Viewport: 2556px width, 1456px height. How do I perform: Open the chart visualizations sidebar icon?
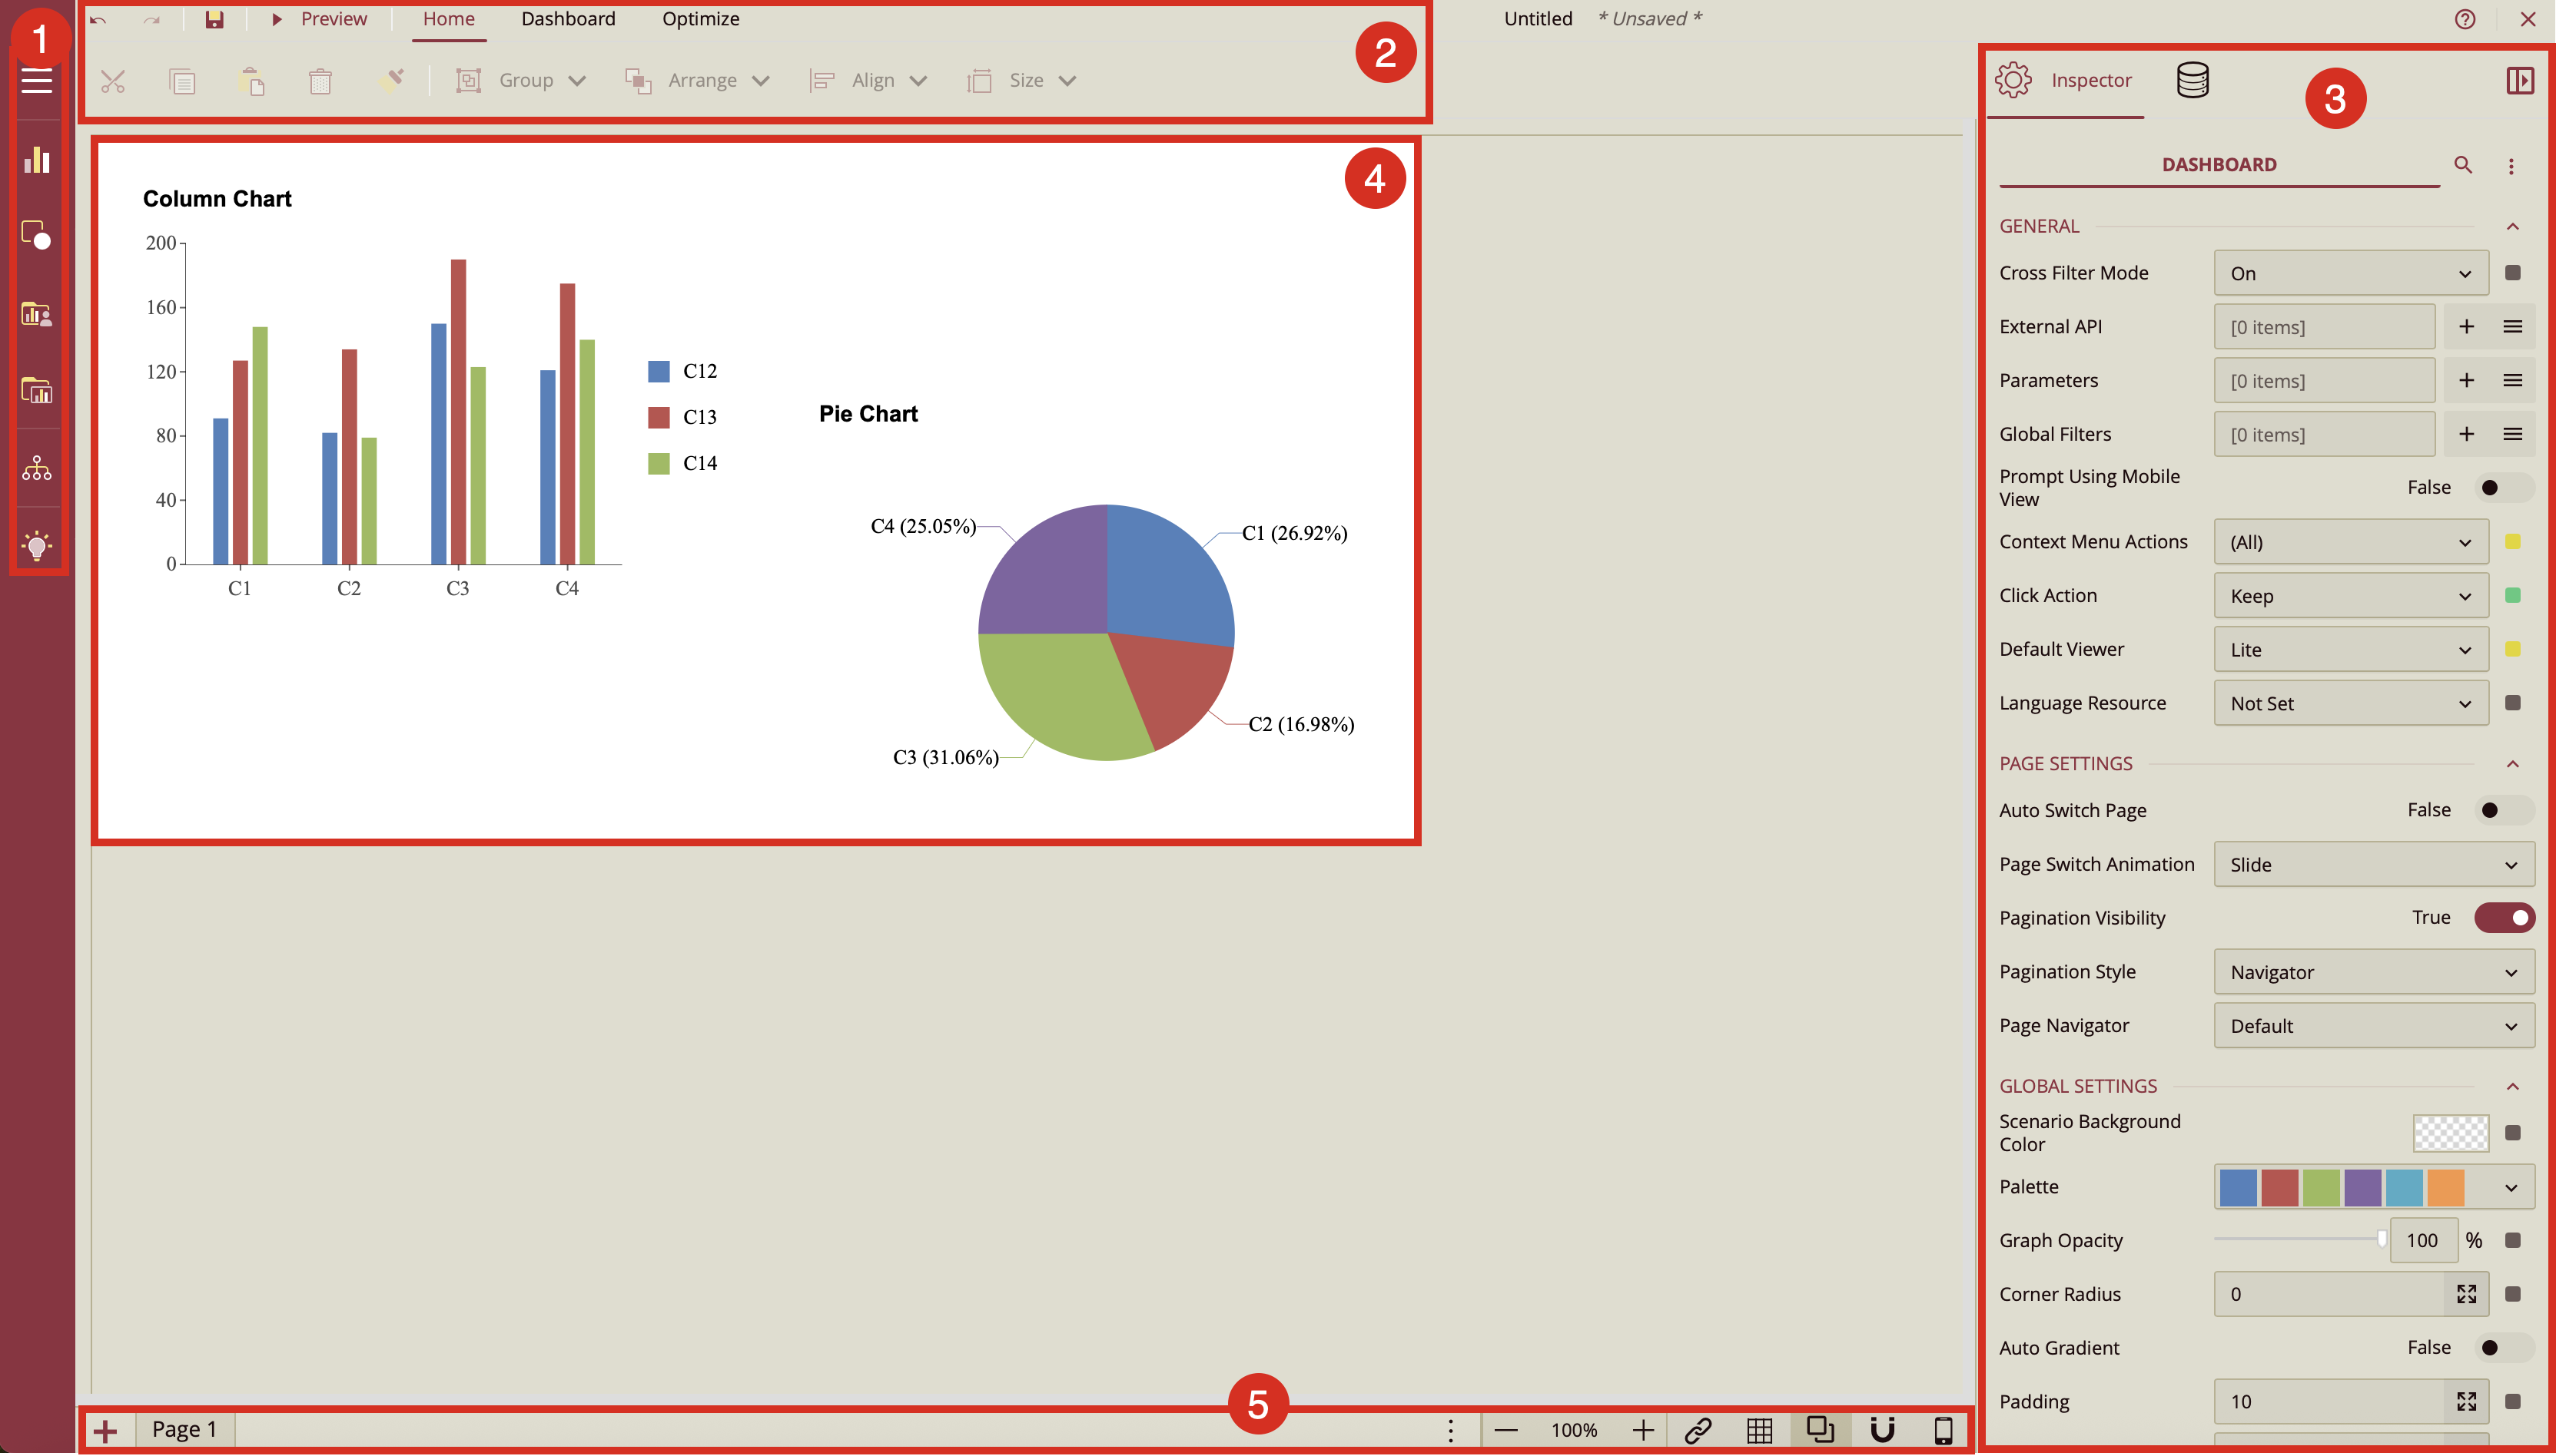pyautogui.click(x=37, y=160)
